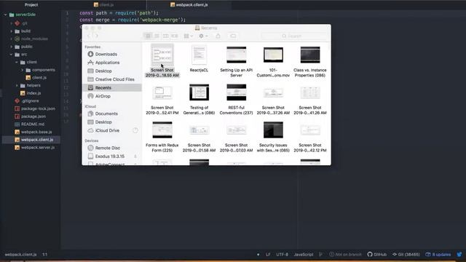Collapse the client folder in tree

click(x=17, y=62)
